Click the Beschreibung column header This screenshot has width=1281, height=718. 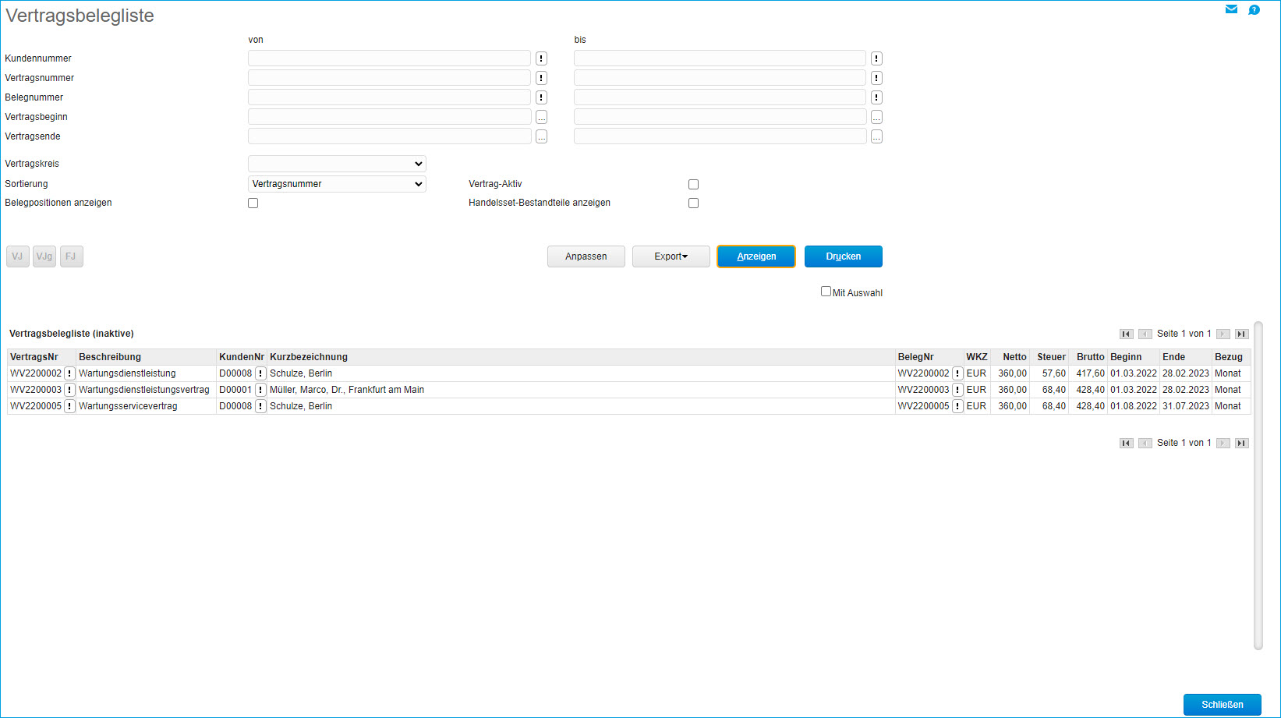(110, 357)
